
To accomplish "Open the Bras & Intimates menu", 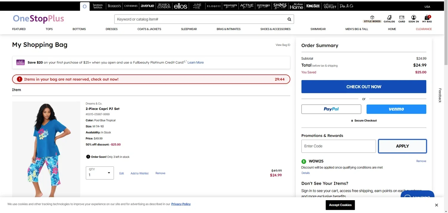I will (x=228, y=29).
